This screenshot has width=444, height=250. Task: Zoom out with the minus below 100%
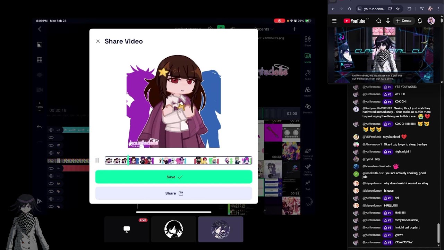pos(40,111)
